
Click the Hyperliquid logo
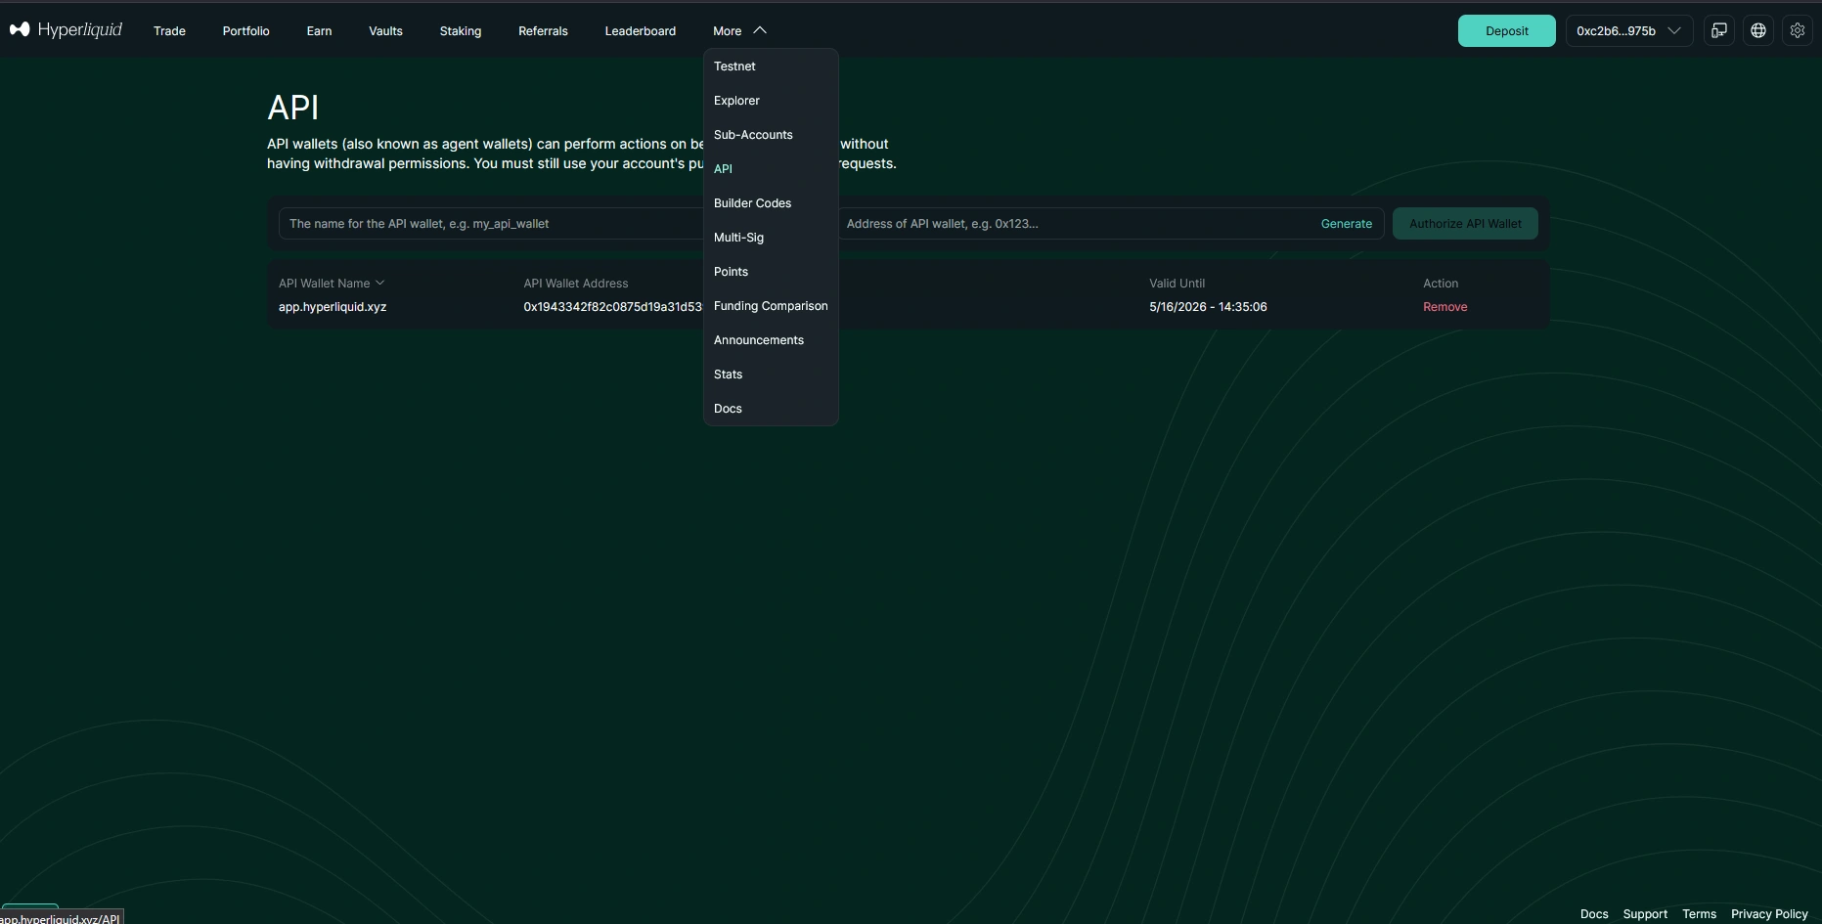tap(66, 30)
